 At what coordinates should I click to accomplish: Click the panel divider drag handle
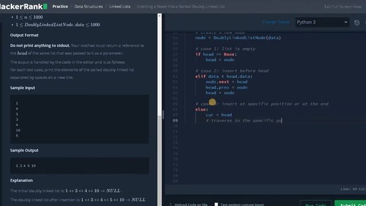coord(163,114)
